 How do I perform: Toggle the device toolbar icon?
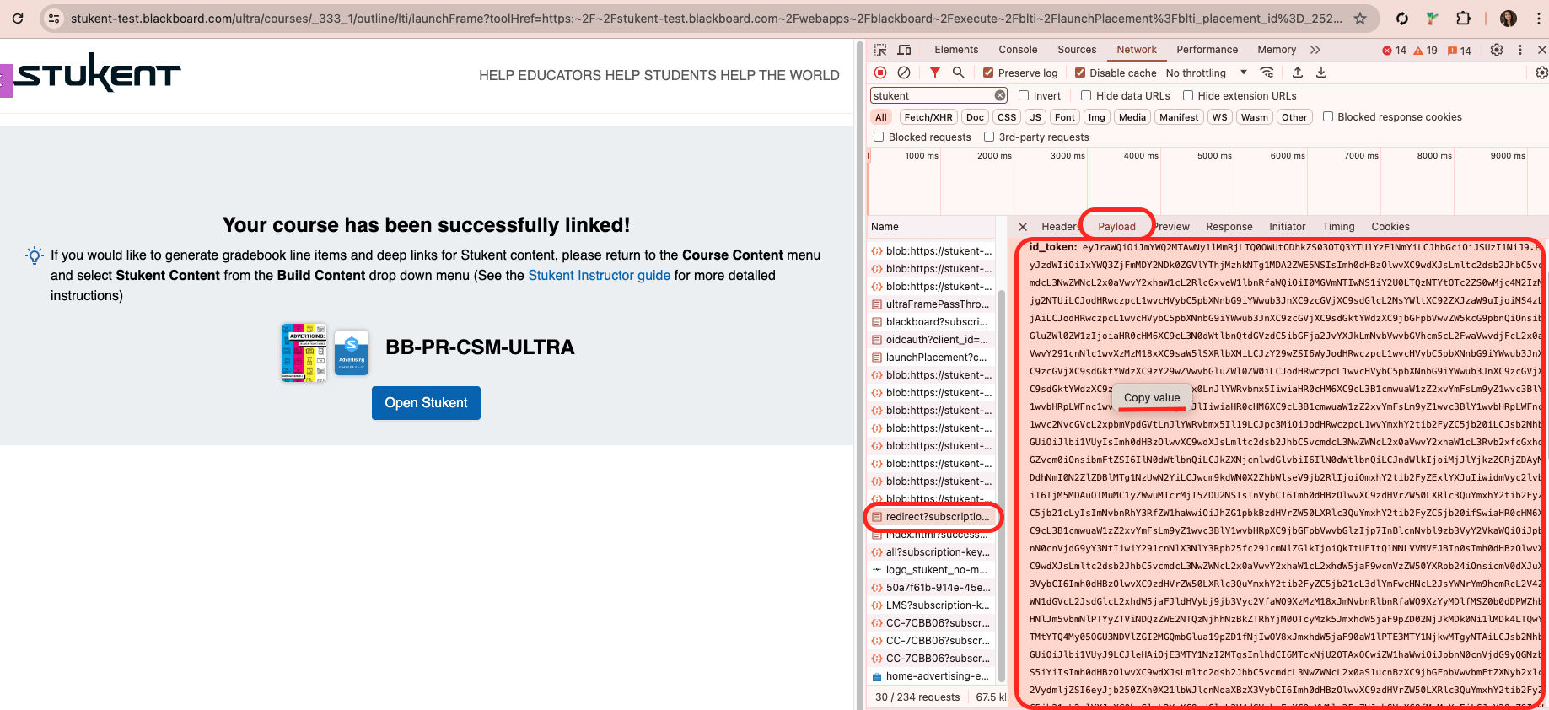(x=904, y=50)
